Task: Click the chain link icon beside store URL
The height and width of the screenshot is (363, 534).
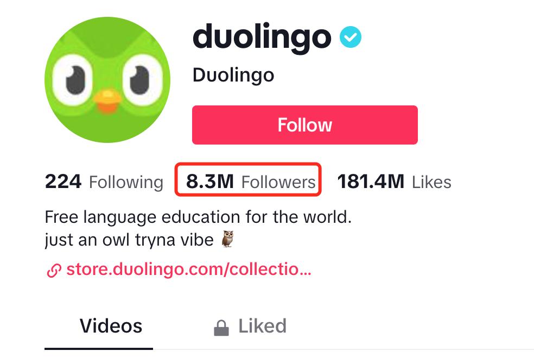Action: [54, 270]
